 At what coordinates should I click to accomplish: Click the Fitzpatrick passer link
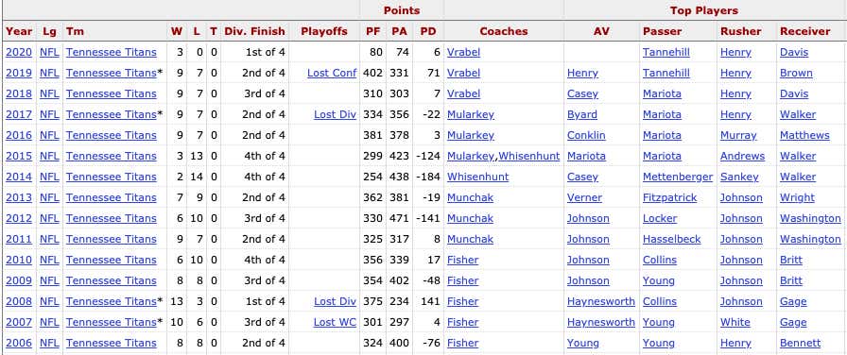[670, 197]
